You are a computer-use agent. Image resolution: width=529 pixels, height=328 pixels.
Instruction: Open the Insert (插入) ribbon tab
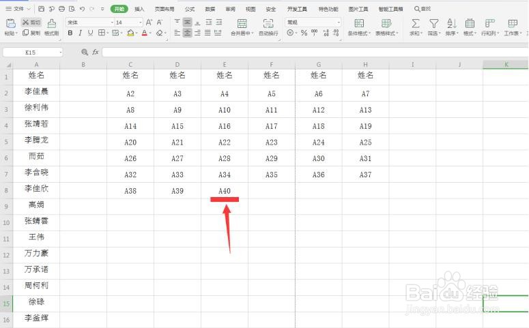(139, 9)
